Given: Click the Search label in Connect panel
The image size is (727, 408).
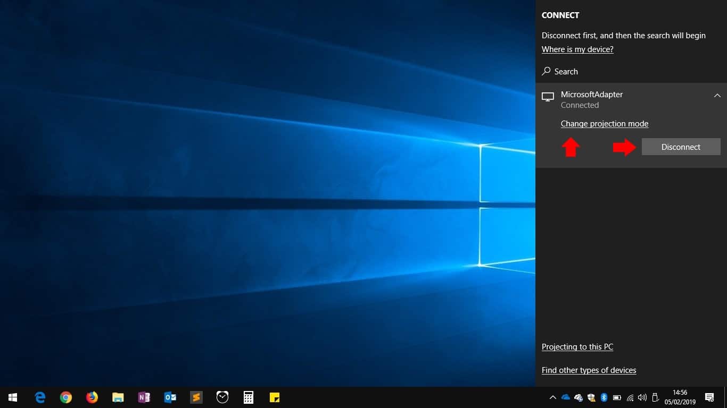Looking at the screenshot, I should pyautogui.click(x=566, y=72).
